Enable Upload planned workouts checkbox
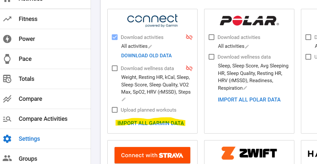The image size is (317, 164). 115,110
